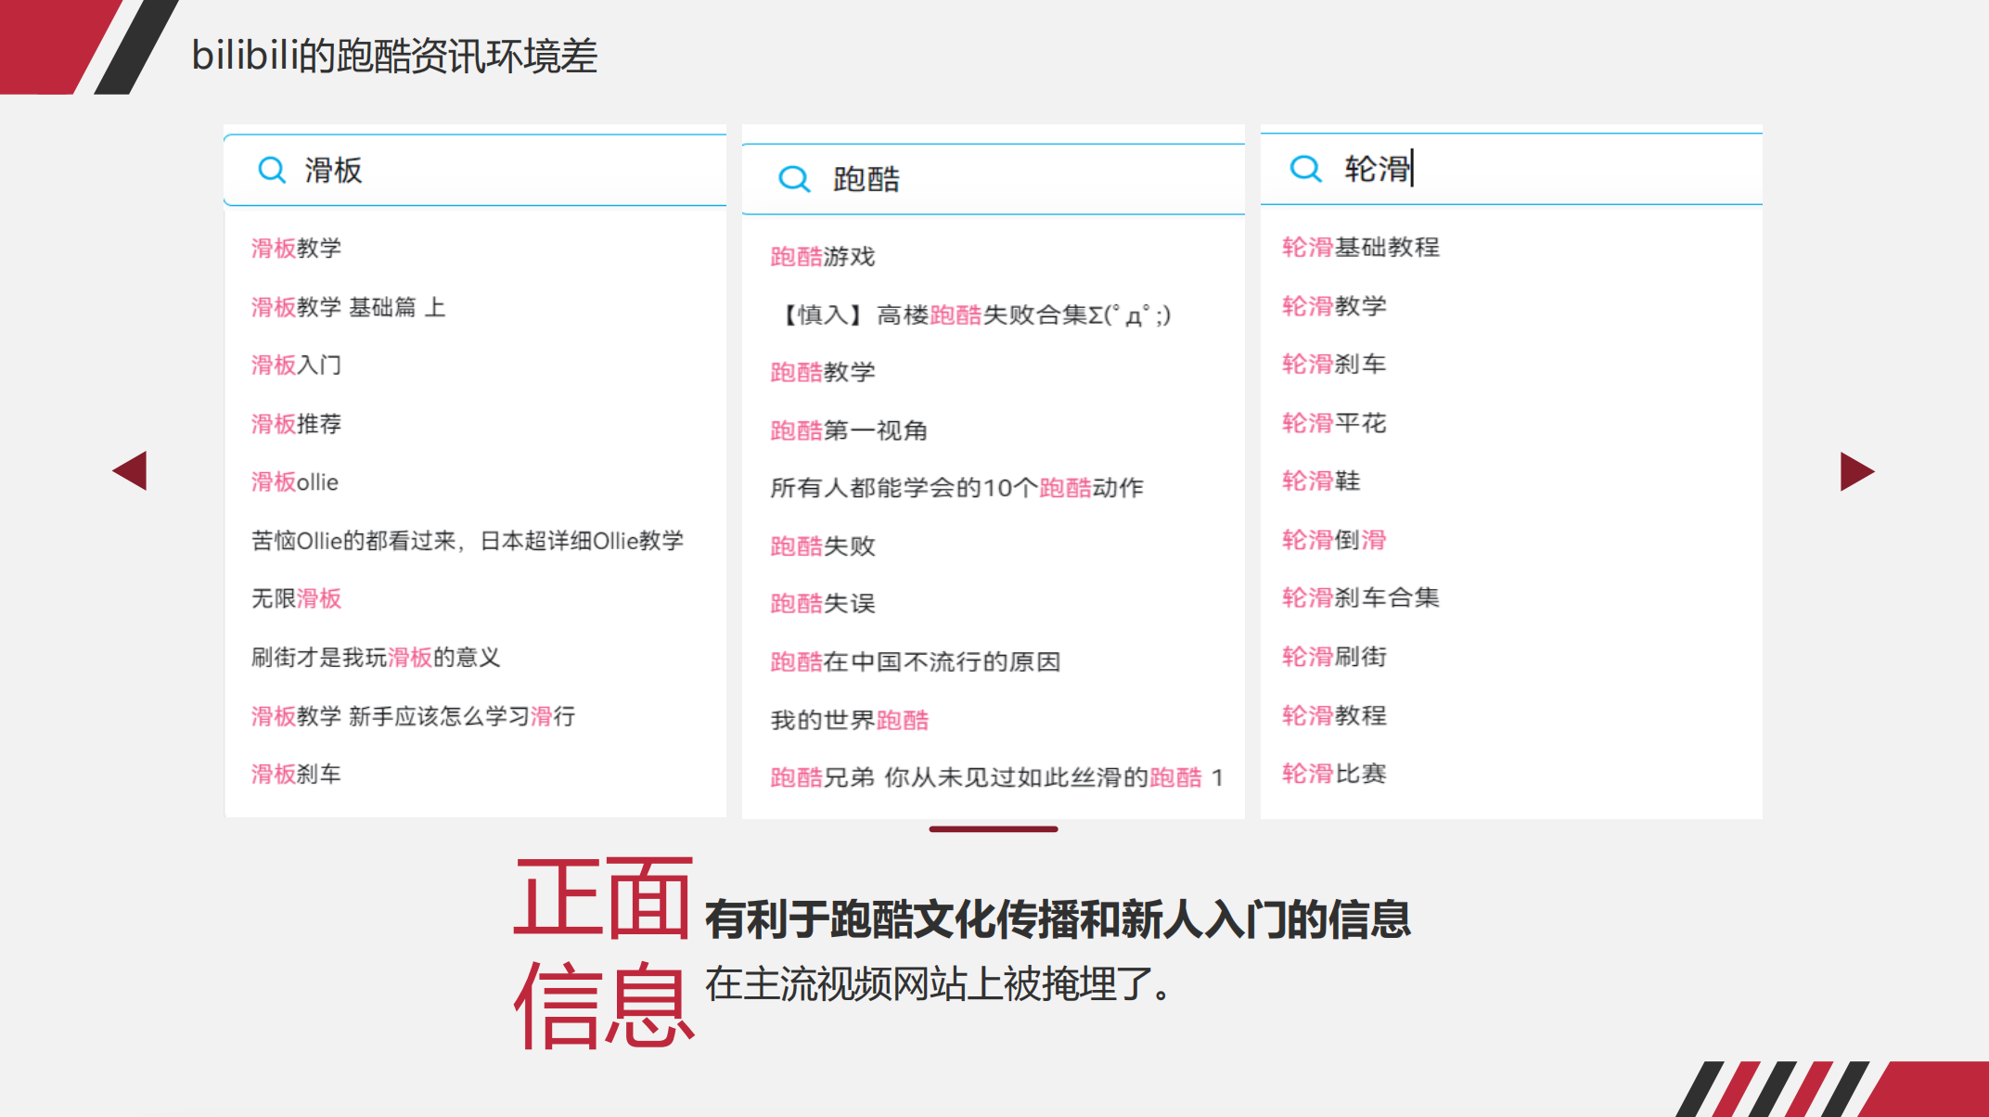This screenshot has height=1117, width=1989.
Task: Select the 轮滑刹车合集 suggestion
Action: 1359,598
